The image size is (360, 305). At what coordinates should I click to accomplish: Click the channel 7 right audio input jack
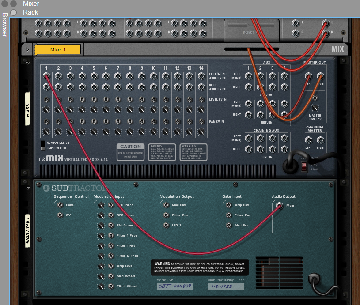point(118,87)
